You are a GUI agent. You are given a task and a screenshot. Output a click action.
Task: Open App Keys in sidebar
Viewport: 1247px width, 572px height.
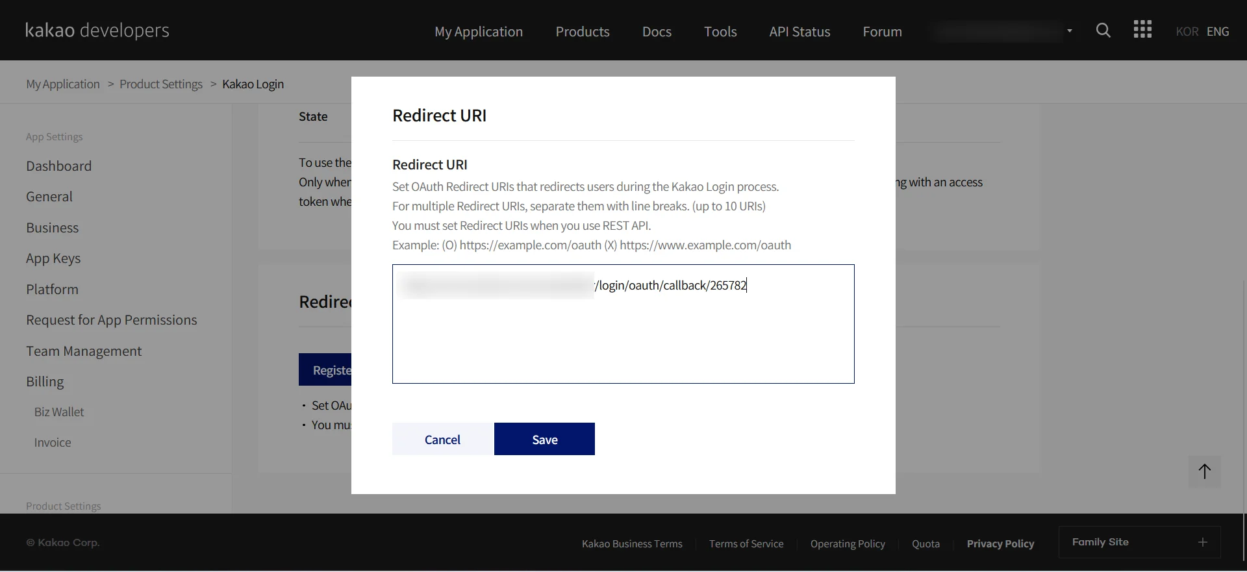(x=53, y=258)
